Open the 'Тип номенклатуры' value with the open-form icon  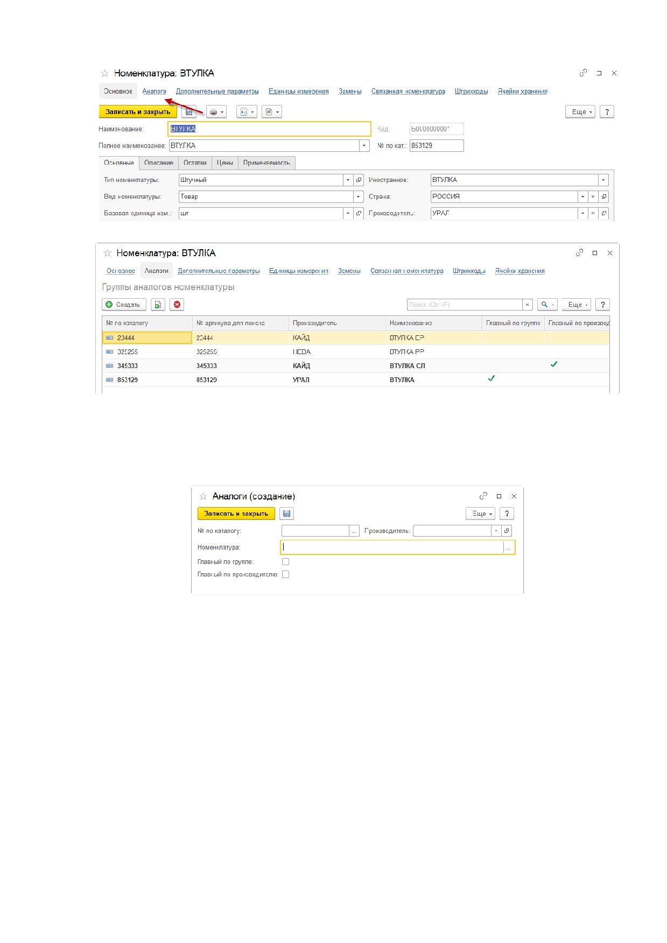[x=359, y=180]
